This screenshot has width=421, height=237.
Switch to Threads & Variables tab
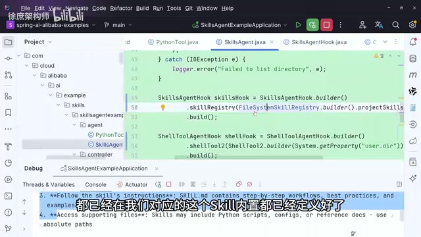[49, 184]
